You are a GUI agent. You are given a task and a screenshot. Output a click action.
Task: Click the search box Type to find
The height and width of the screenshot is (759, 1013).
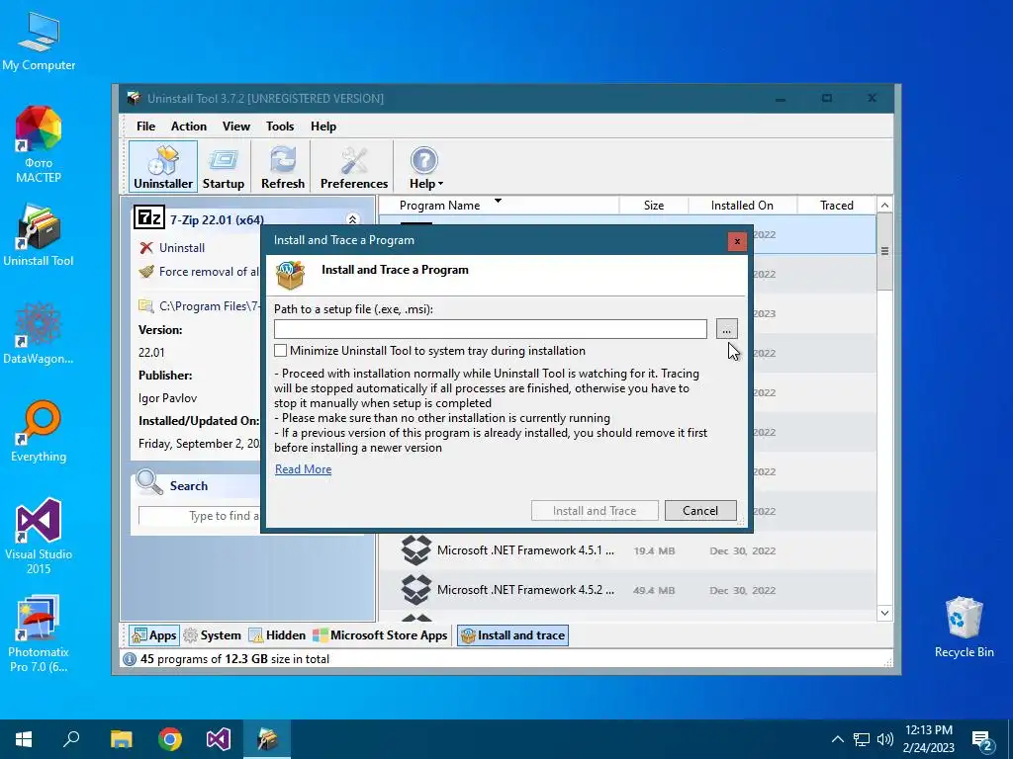pos(200,516)
